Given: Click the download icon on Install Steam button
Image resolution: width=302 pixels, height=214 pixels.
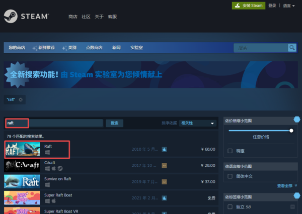Looking at the screenshot, I should [x=237, y=6].
